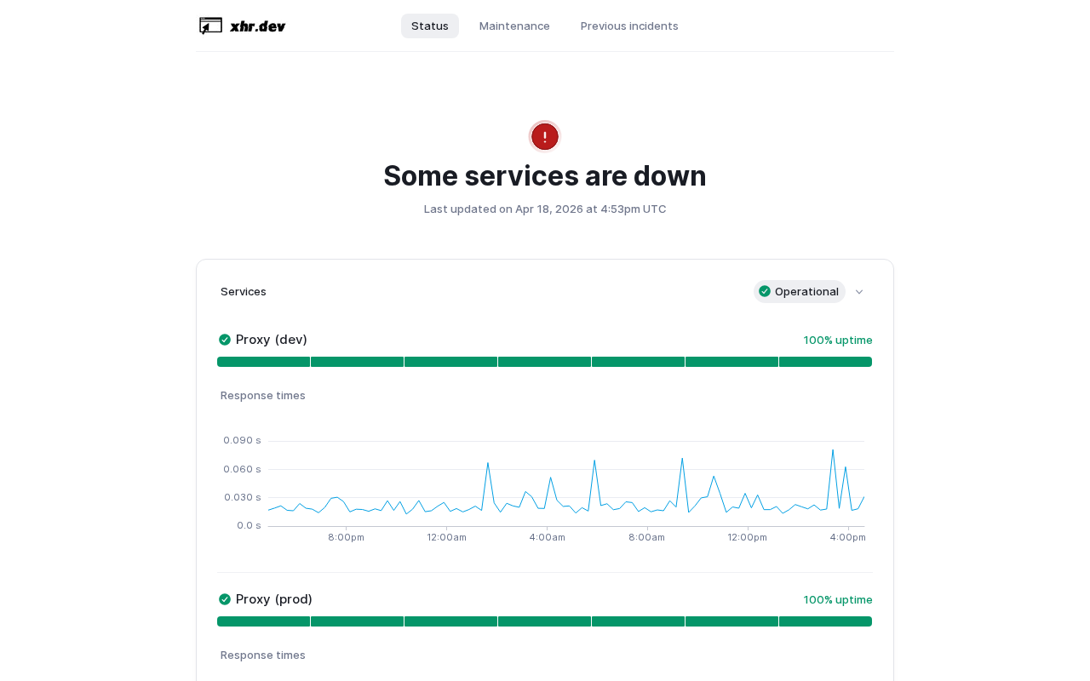This screenshot has width=1090, height=681.
Task: Click the 4:00am chart axis label
Action: (x=548, y=537)
